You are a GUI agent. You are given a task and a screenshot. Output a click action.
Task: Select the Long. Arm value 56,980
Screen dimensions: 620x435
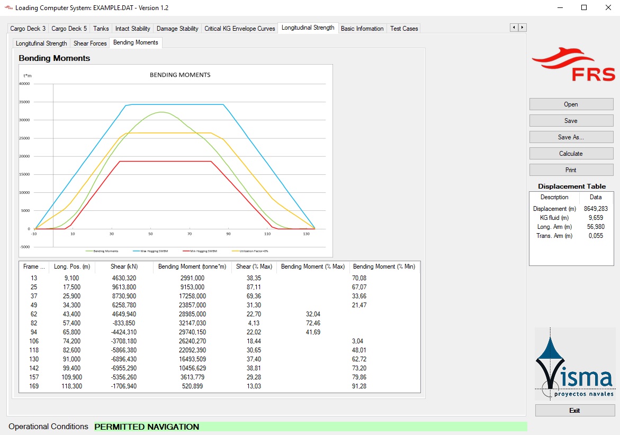click(596, 227)
